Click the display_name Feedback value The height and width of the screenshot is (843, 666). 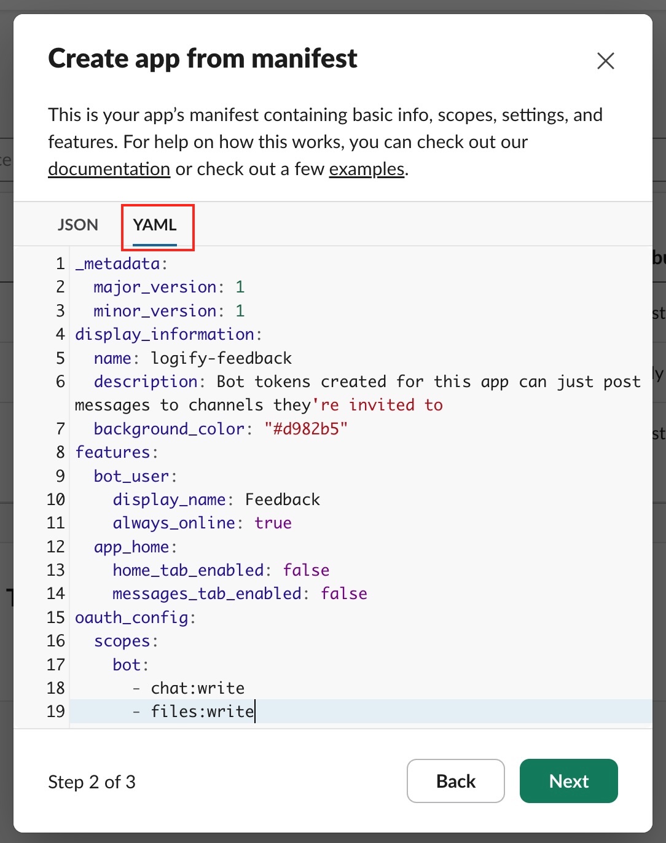point(282,500)
